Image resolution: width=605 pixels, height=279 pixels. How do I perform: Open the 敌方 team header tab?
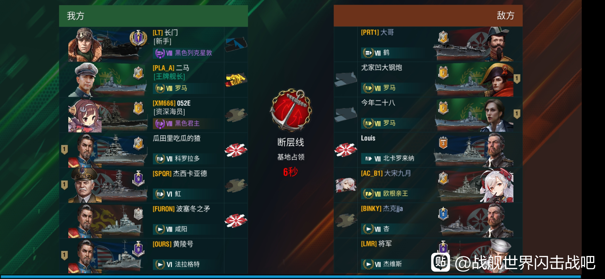point(428,16)
